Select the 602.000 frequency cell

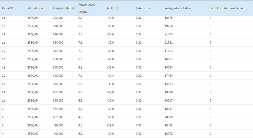58,18
